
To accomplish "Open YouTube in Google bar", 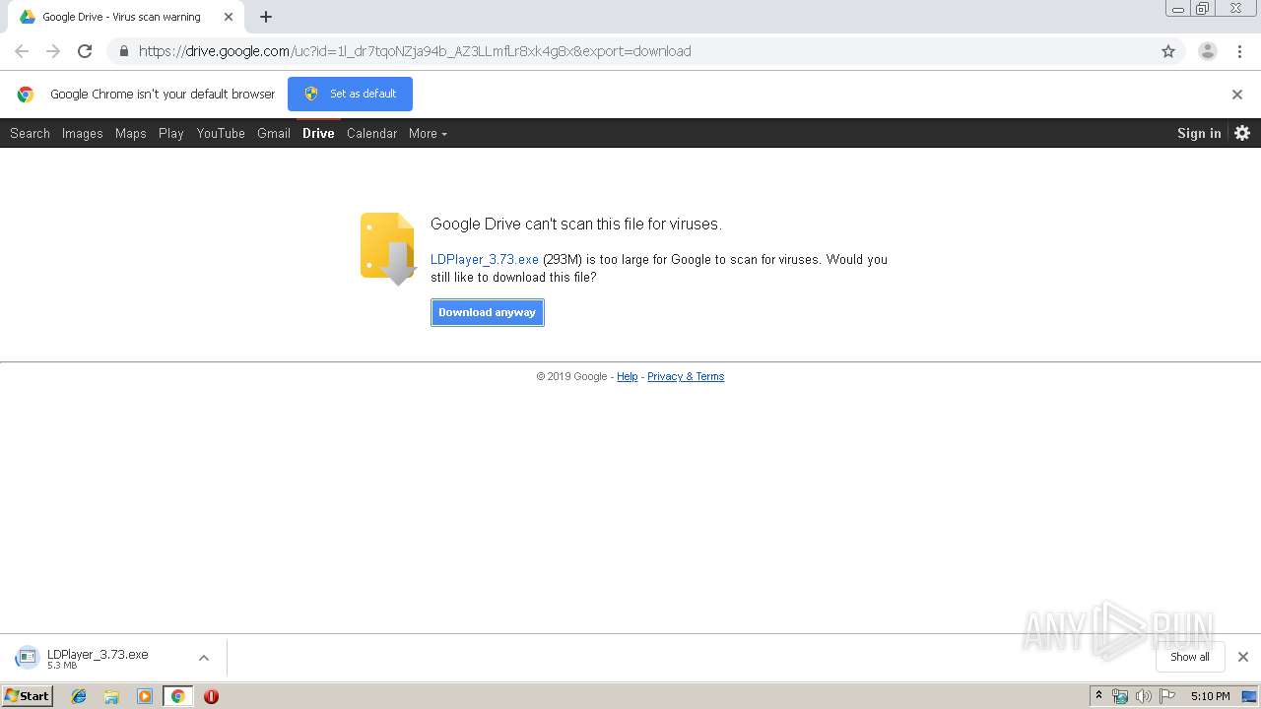I will click(x=221, y=133).
